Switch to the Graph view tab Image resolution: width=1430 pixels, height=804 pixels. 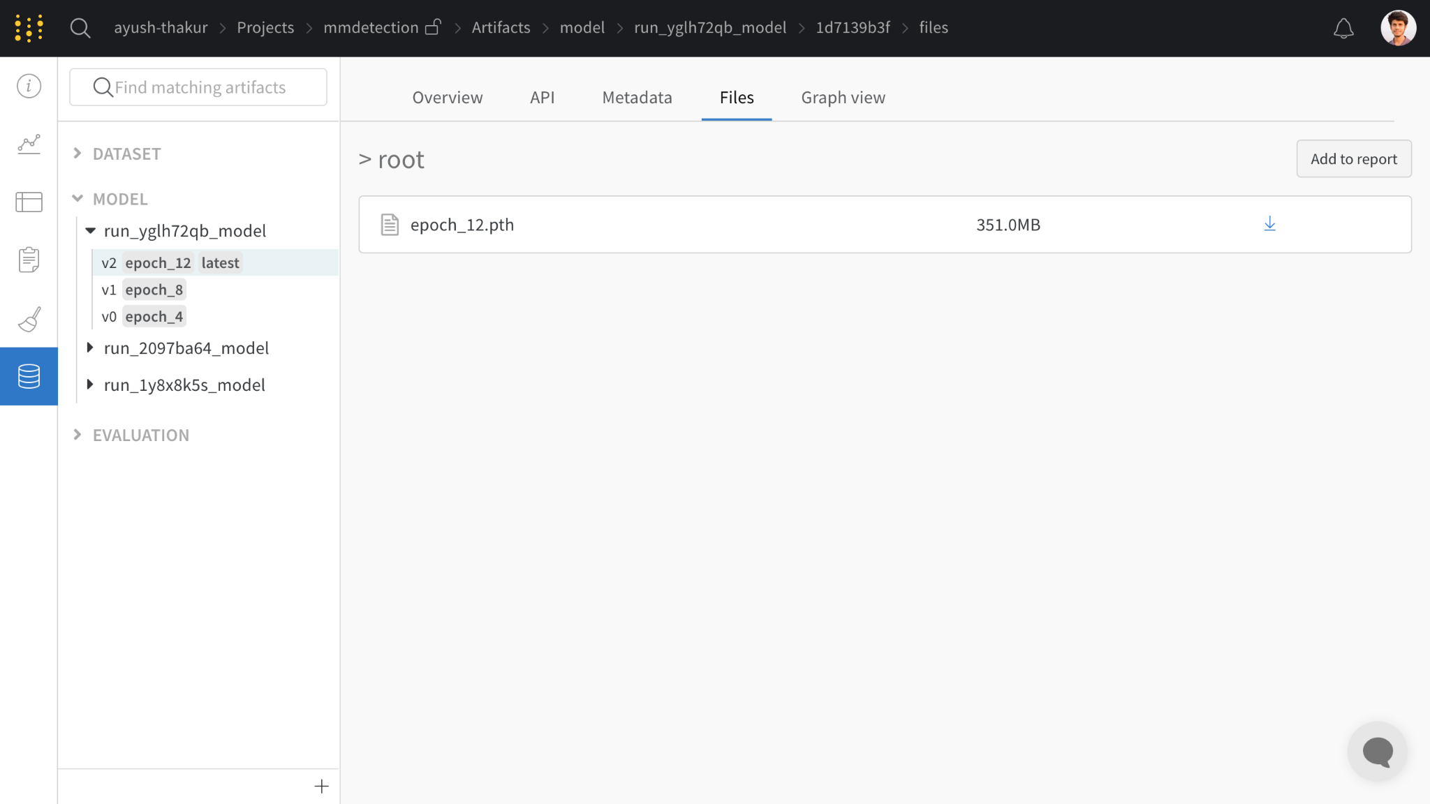click(x=843, y=98)
